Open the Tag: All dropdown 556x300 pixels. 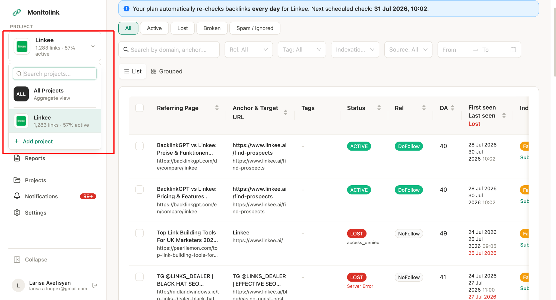(x=302, y=50)
